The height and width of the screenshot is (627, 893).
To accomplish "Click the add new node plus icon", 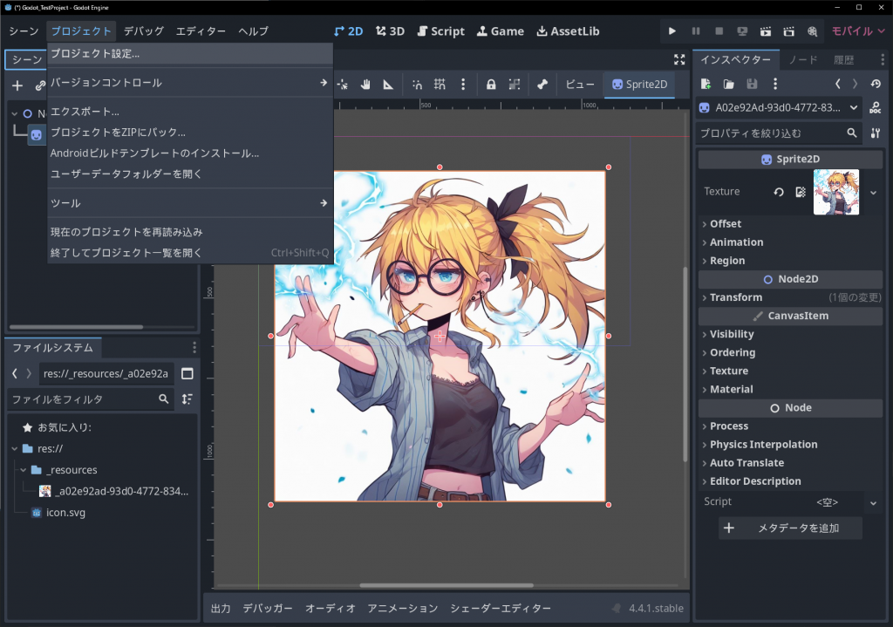I will [x=17, y=85].
